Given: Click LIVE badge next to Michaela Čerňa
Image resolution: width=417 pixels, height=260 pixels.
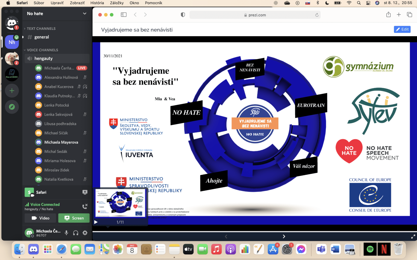Looking at the screenshot, I should pyautogui.click(x=82, y=68).
